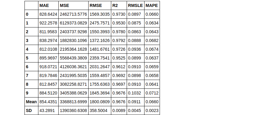
Task: Click the RMSLE column header
Action: (x=135, y=6)
